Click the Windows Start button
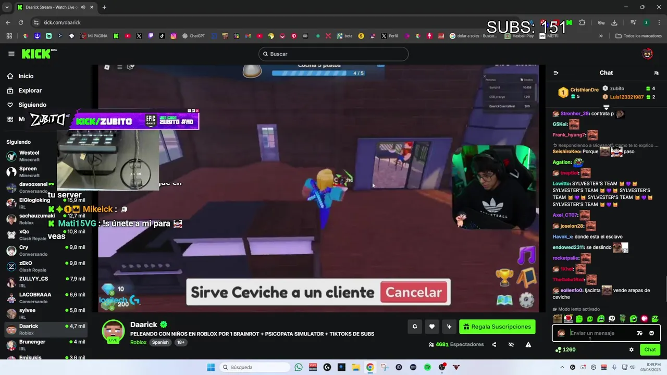This screenshot has height=375, width=667. (211, 367)
